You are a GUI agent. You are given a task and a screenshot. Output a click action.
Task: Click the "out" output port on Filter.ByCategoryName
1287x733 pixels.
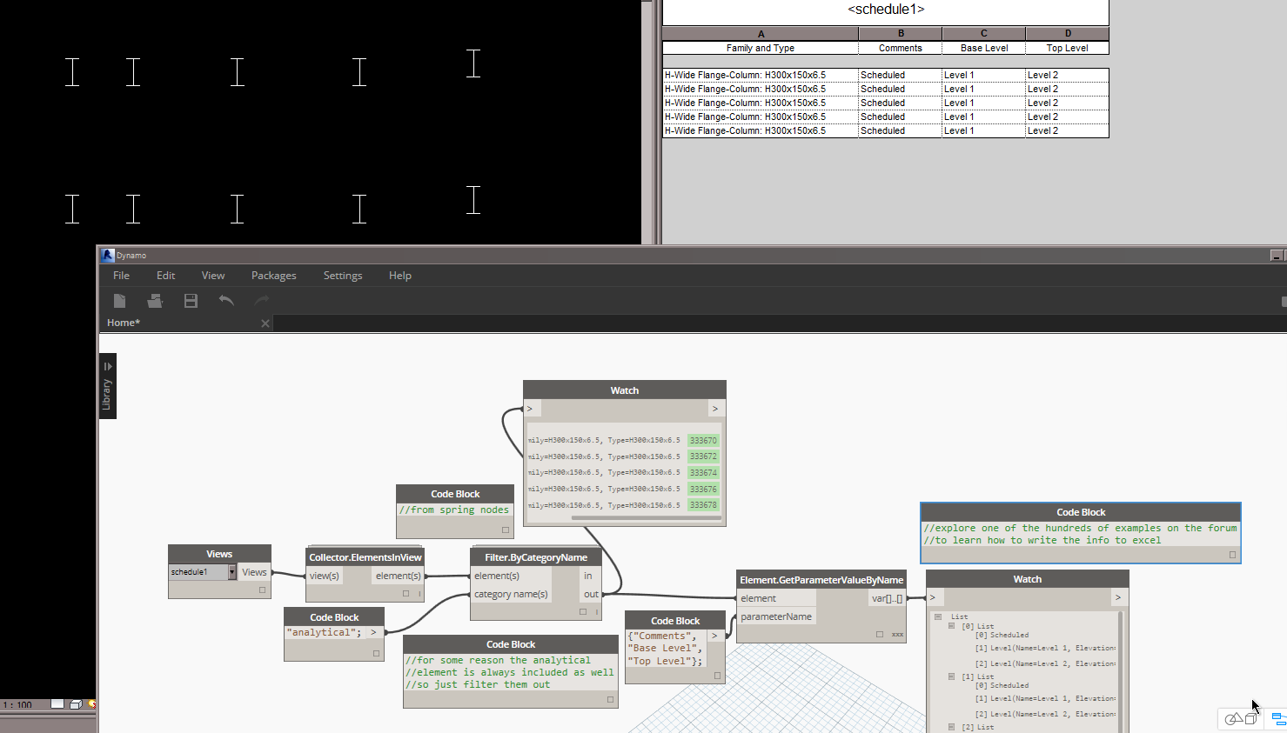[590, 594]
